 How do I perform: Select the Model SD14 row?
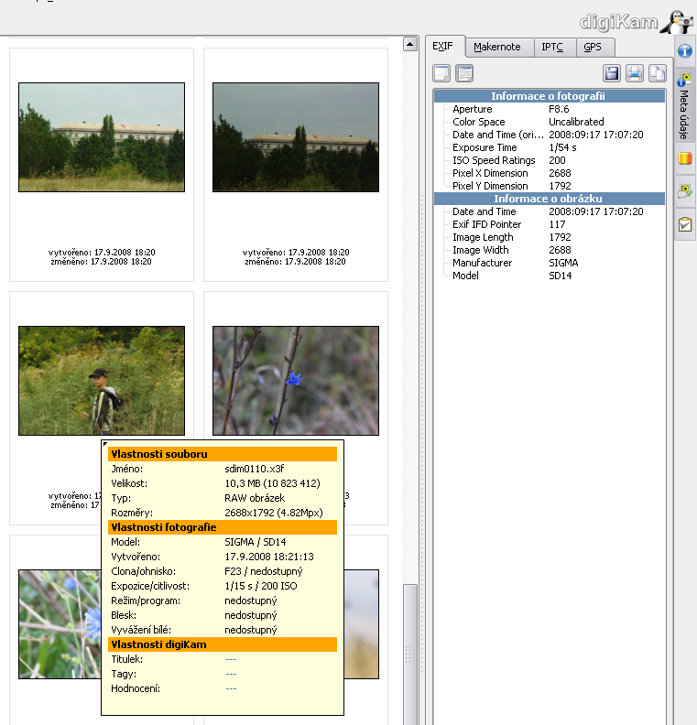(x=549, y=276)
